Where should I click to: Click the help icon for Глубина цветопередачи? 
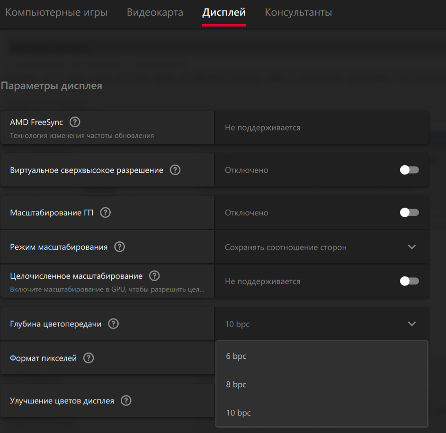pyautogui.click(x=113, y=324)
